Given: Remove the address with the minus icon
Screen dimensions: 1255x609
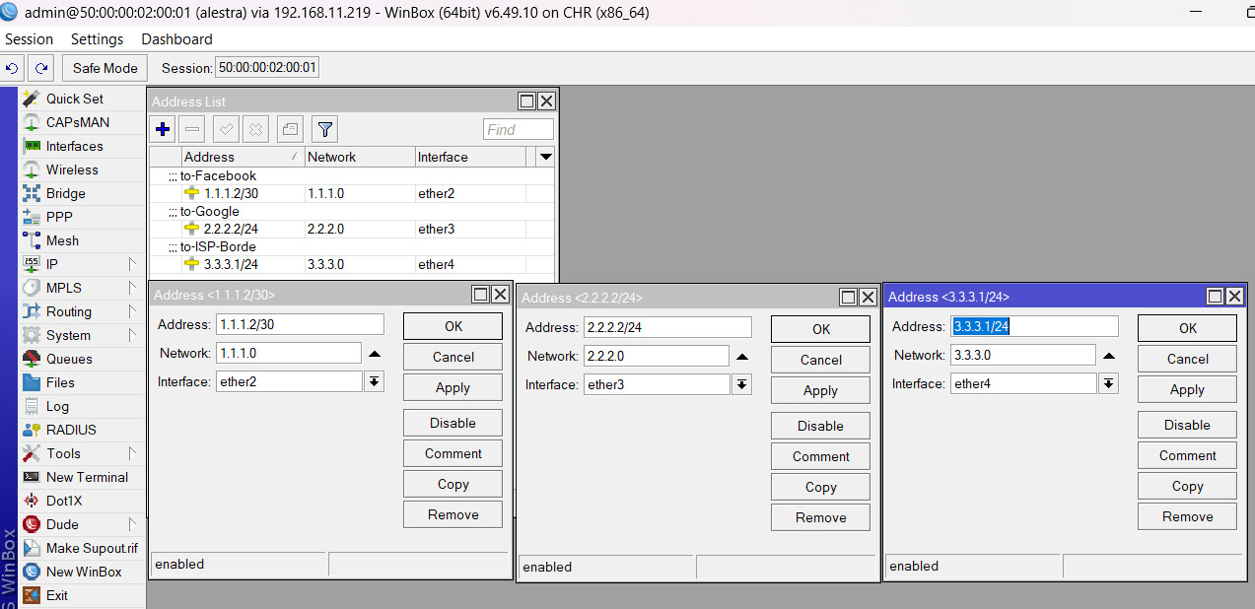Looking at the screenshot, I should click(x=193, y=129).
